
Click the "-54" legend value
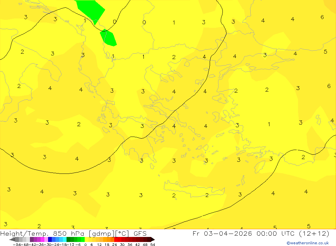pos(17,245)
